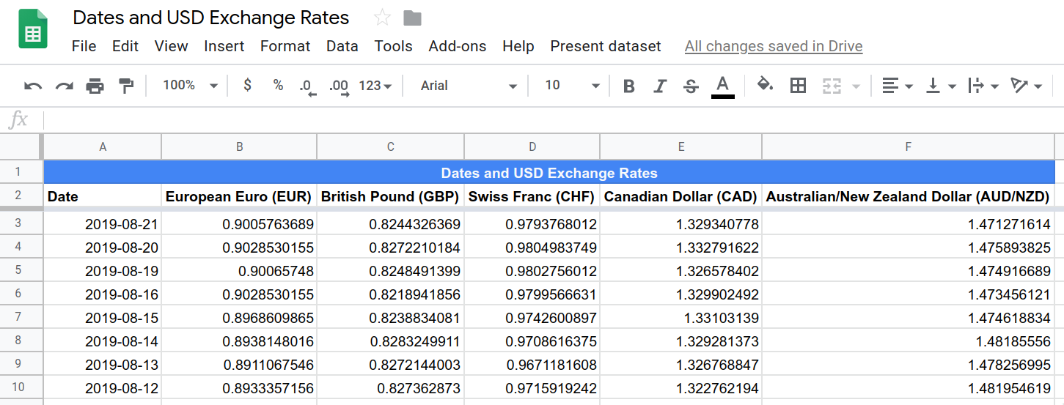Move document using the folder icon
Image resolution: width=1064 pixels, height=405 pixels.
413,18
